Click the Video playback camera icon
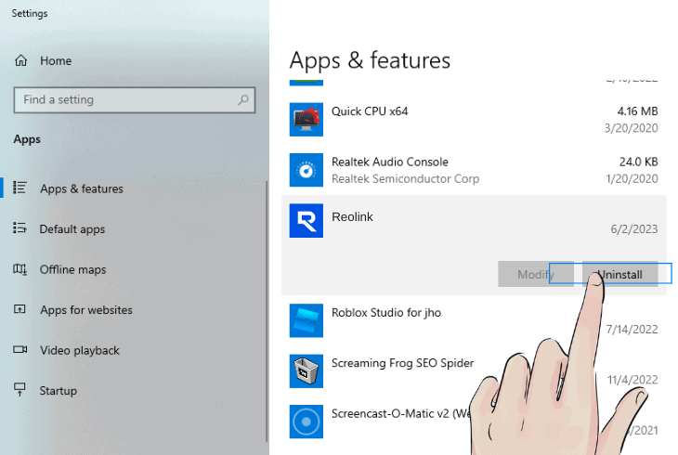Image resolution: width=678 pixels, height=455 pixels. 20,349
